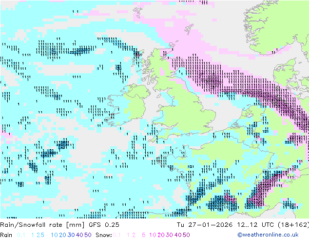Pick the Rain 40 legend value

79,235
